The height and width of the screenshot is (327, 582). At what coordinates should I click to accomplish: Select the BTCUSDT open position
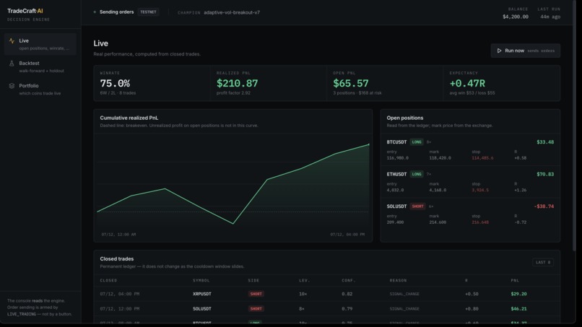(470, 149)
